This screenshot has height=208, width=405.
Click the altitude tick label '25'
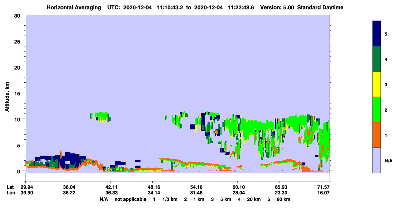(18, 41)
